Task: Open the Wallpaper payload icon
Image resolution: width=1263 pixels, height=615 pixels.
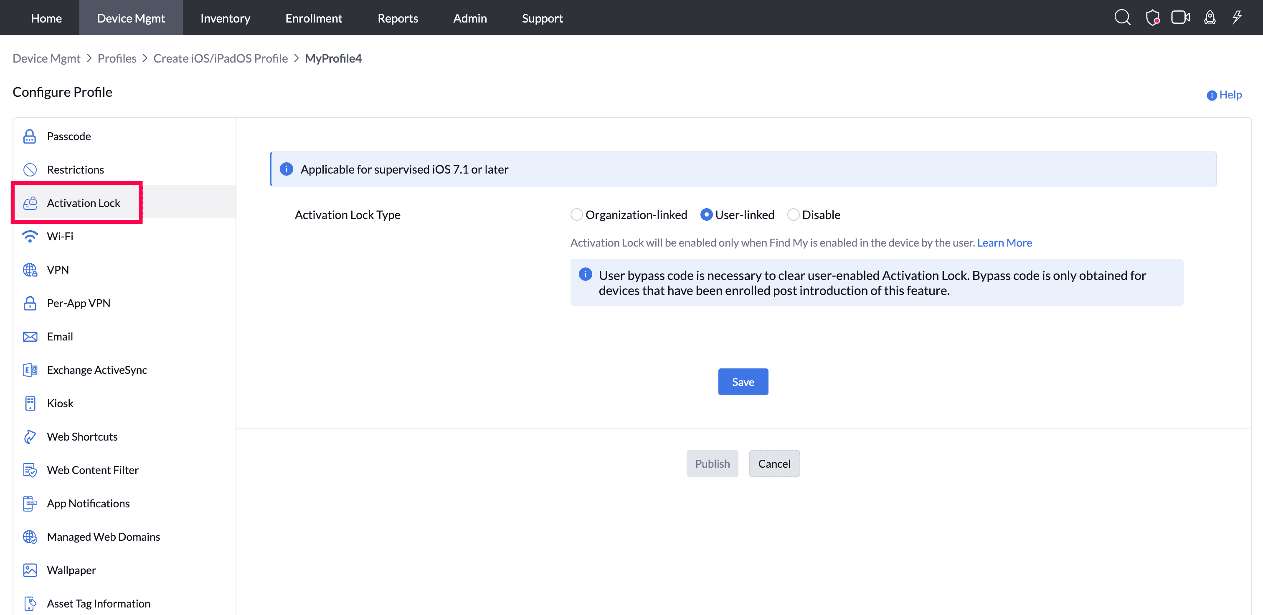Action: (x=30, y=570)
